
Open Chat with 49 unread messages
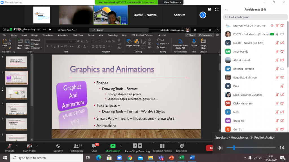pyautogui.click(x=94, y=146)
